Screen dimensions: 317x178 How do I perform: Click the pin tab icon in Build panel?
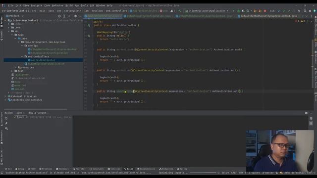6,123
